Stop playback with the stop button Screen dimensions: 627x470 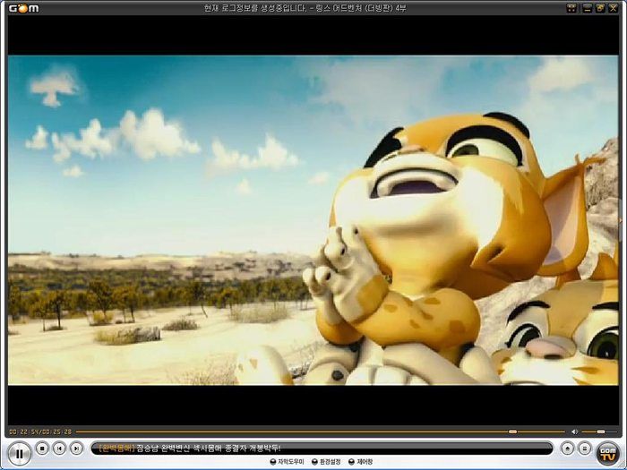click(x=42, y=449)
